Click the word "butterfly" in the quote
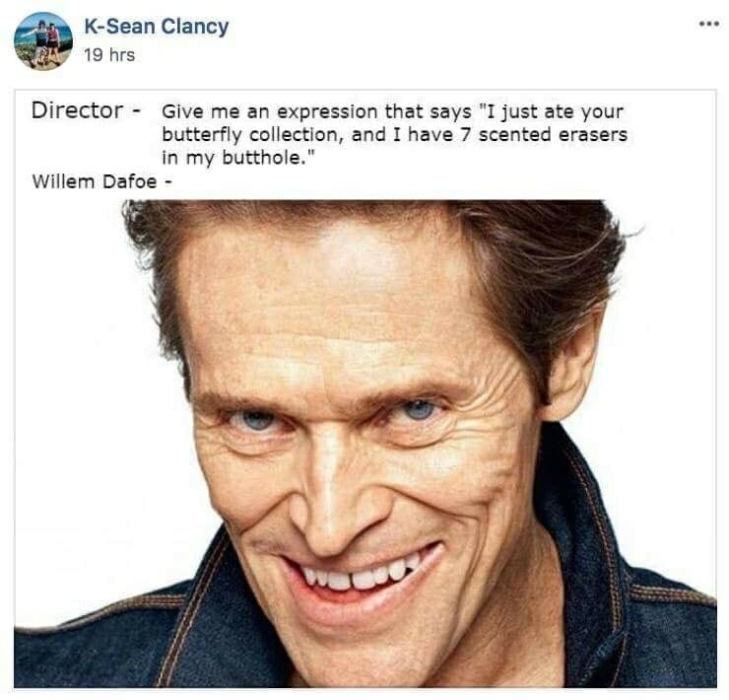The image size is (729, 700). click(202, 134)
